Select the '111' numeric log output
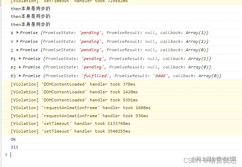This screenshot has width=242, height=167. click(14, 147)
